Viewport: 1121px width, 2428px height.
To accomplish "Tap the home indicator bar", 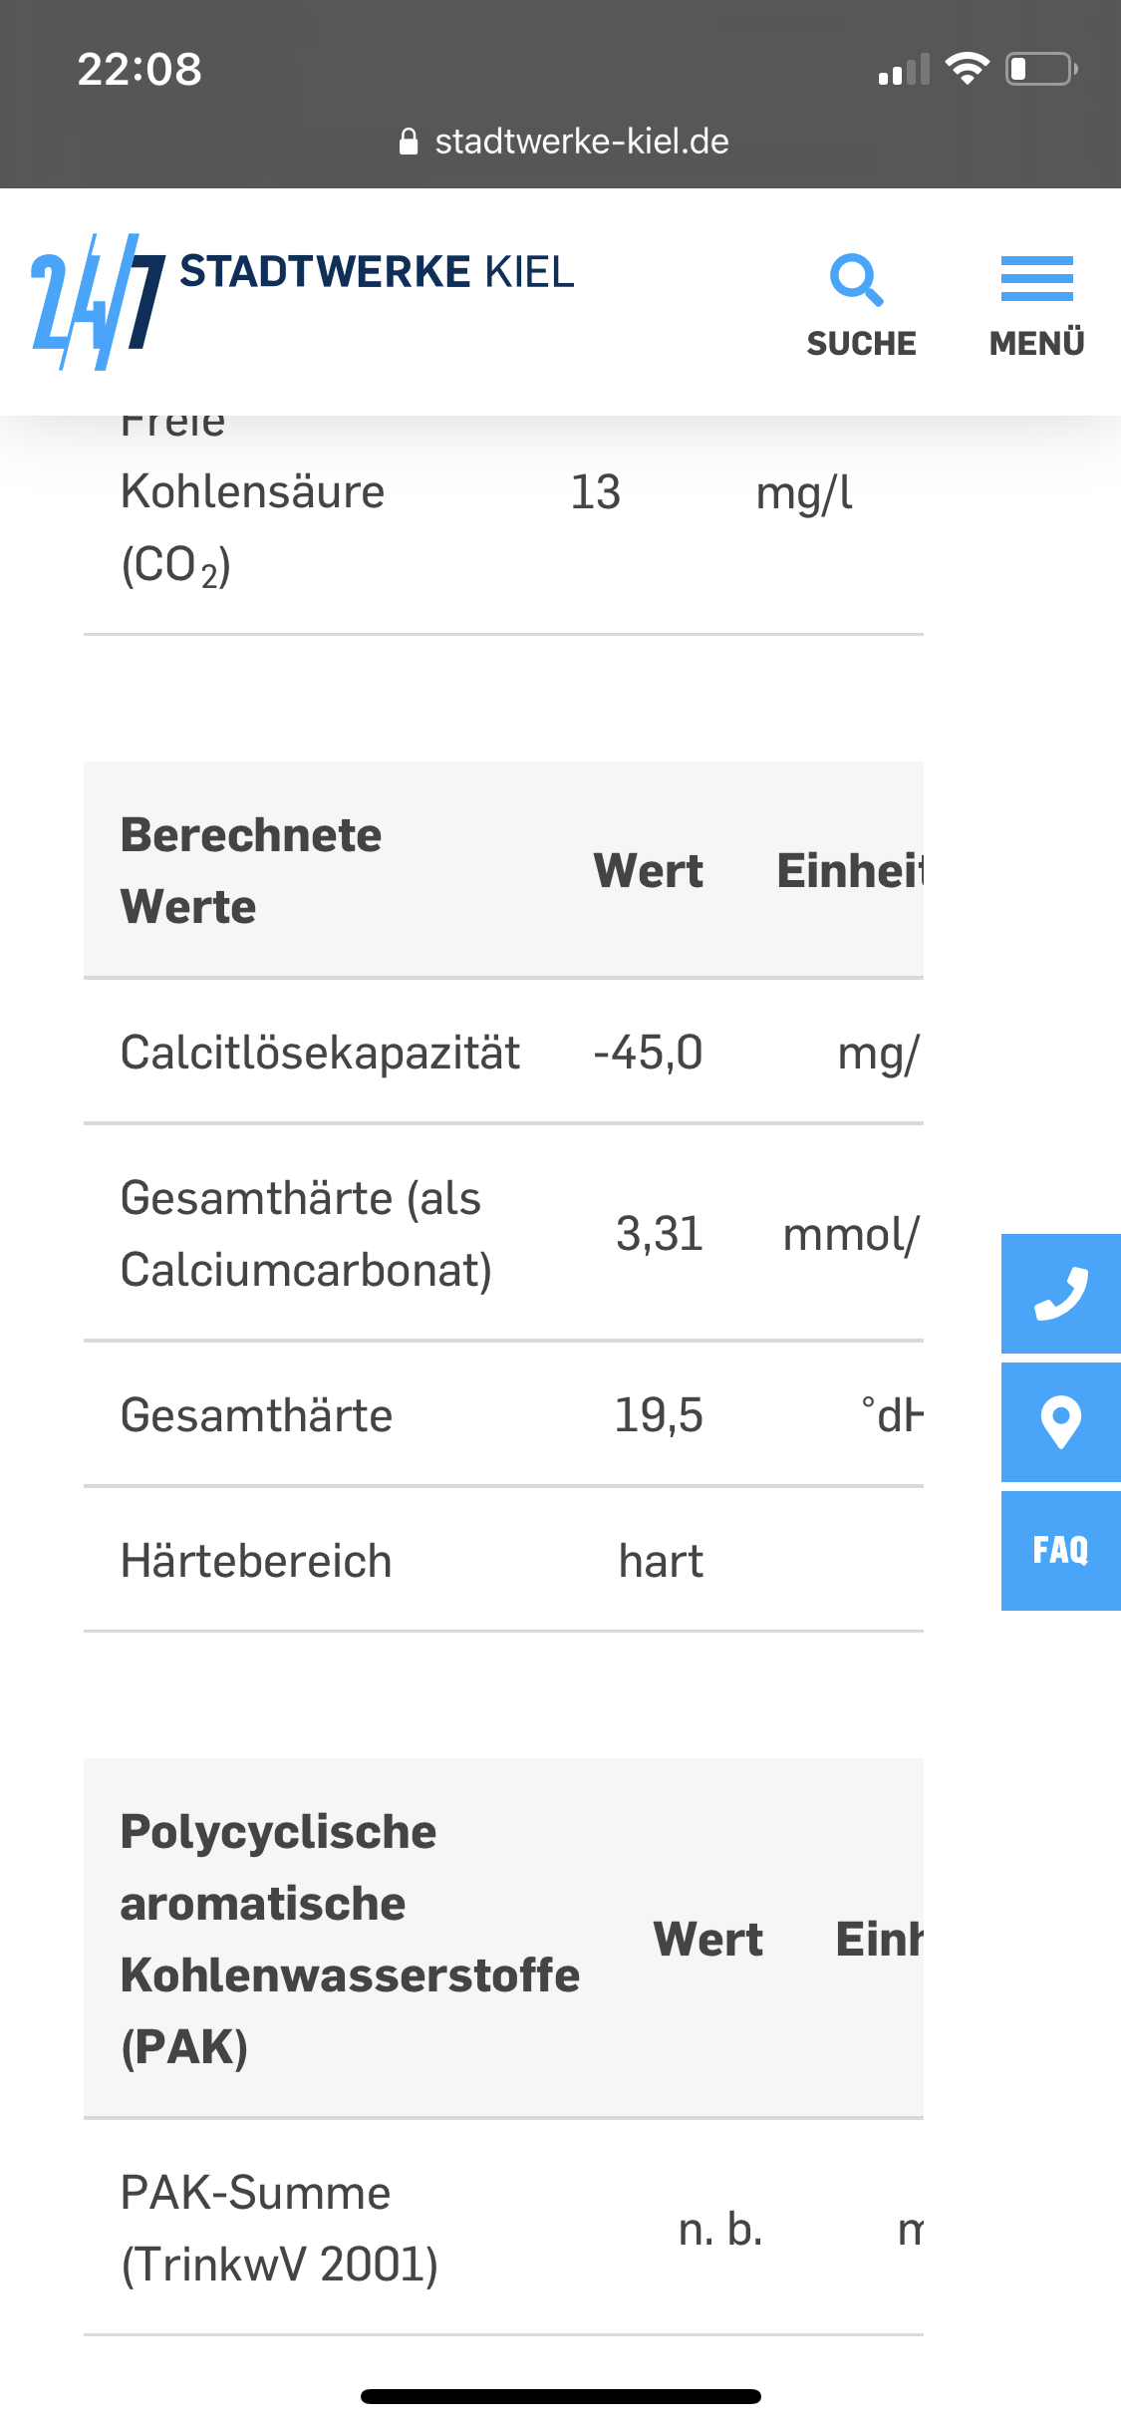I will coord(561,2396).
